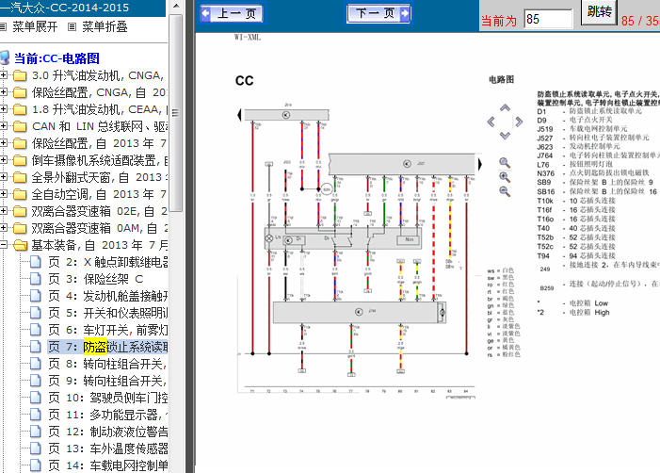Click the tree panel scrollbar thumb

coord(176,113)
